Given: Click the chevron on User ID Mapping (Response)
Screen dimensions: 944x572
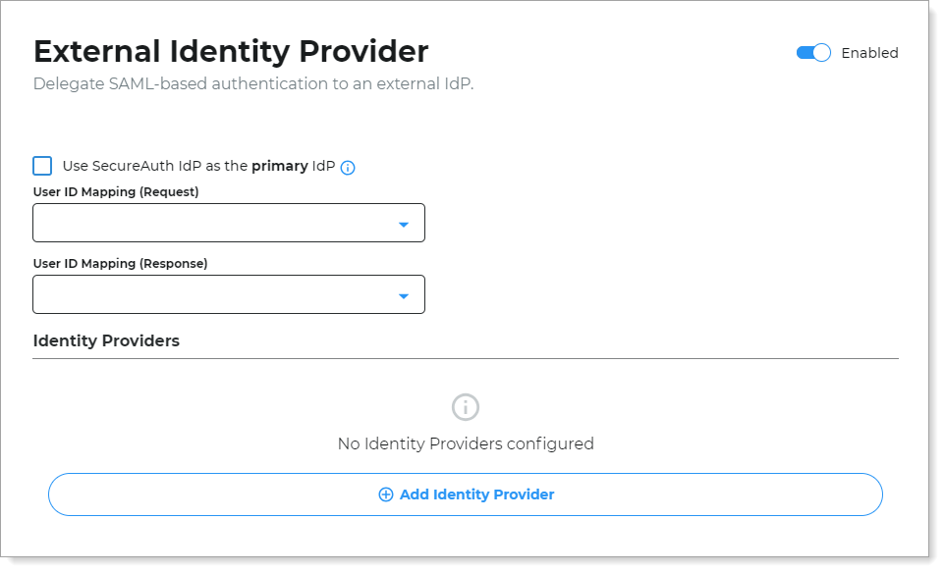Looking at the screenshot, I should 403,294.
